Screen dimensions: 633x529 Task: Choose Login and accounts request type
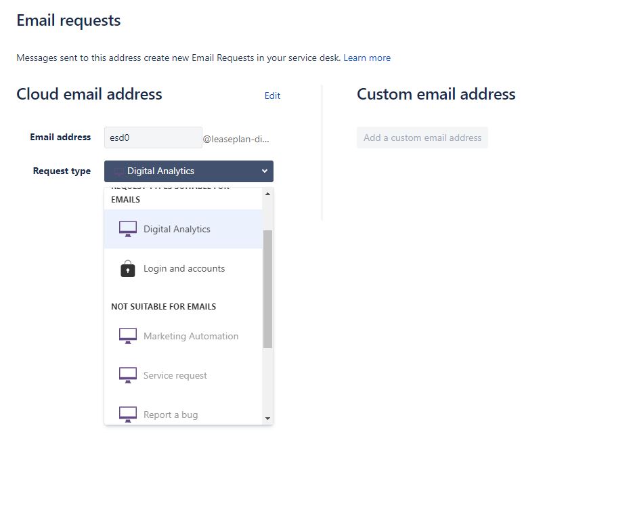click(183, 268)
